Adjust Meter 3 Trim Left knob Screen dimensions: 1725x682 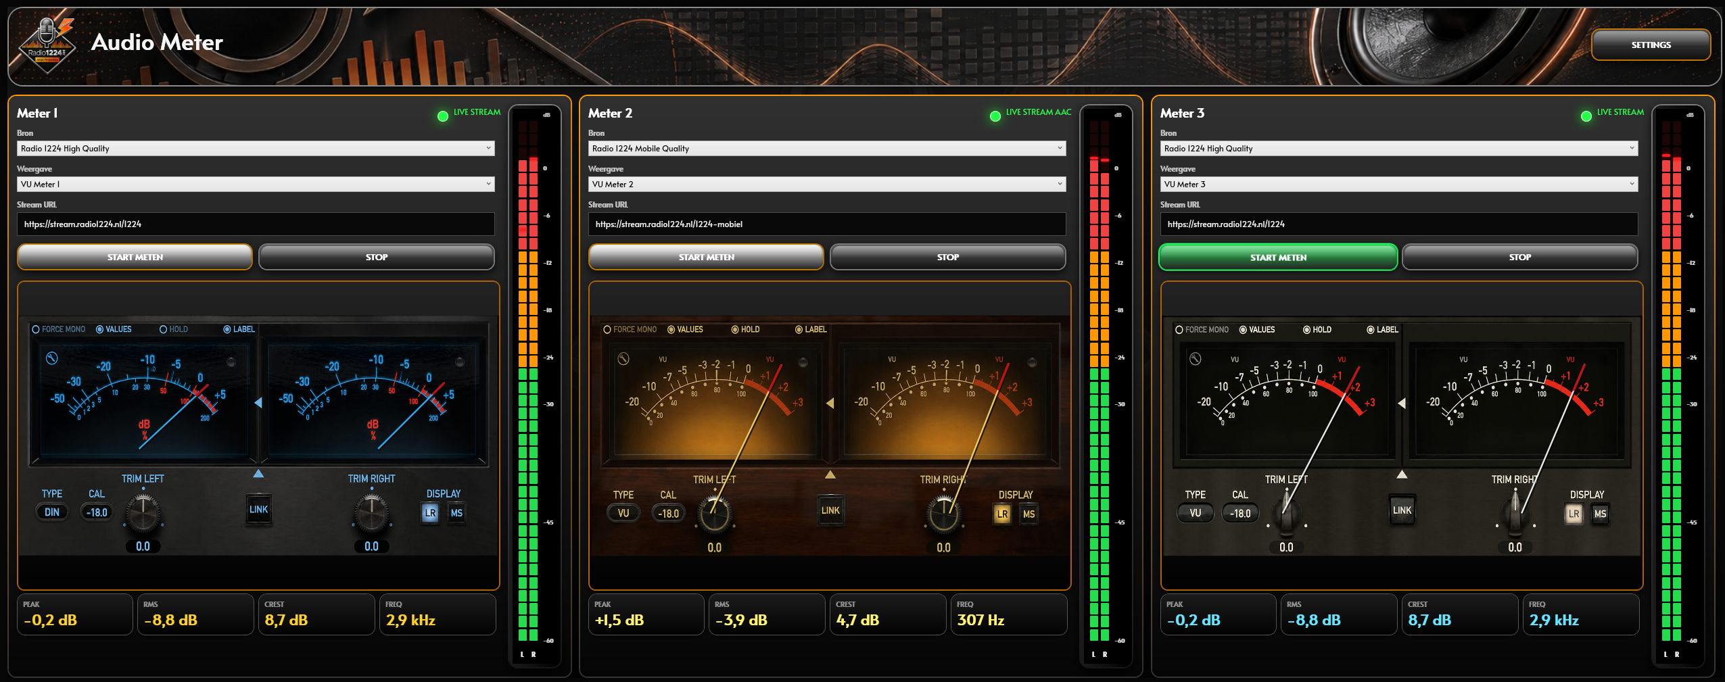(1286, 515)
